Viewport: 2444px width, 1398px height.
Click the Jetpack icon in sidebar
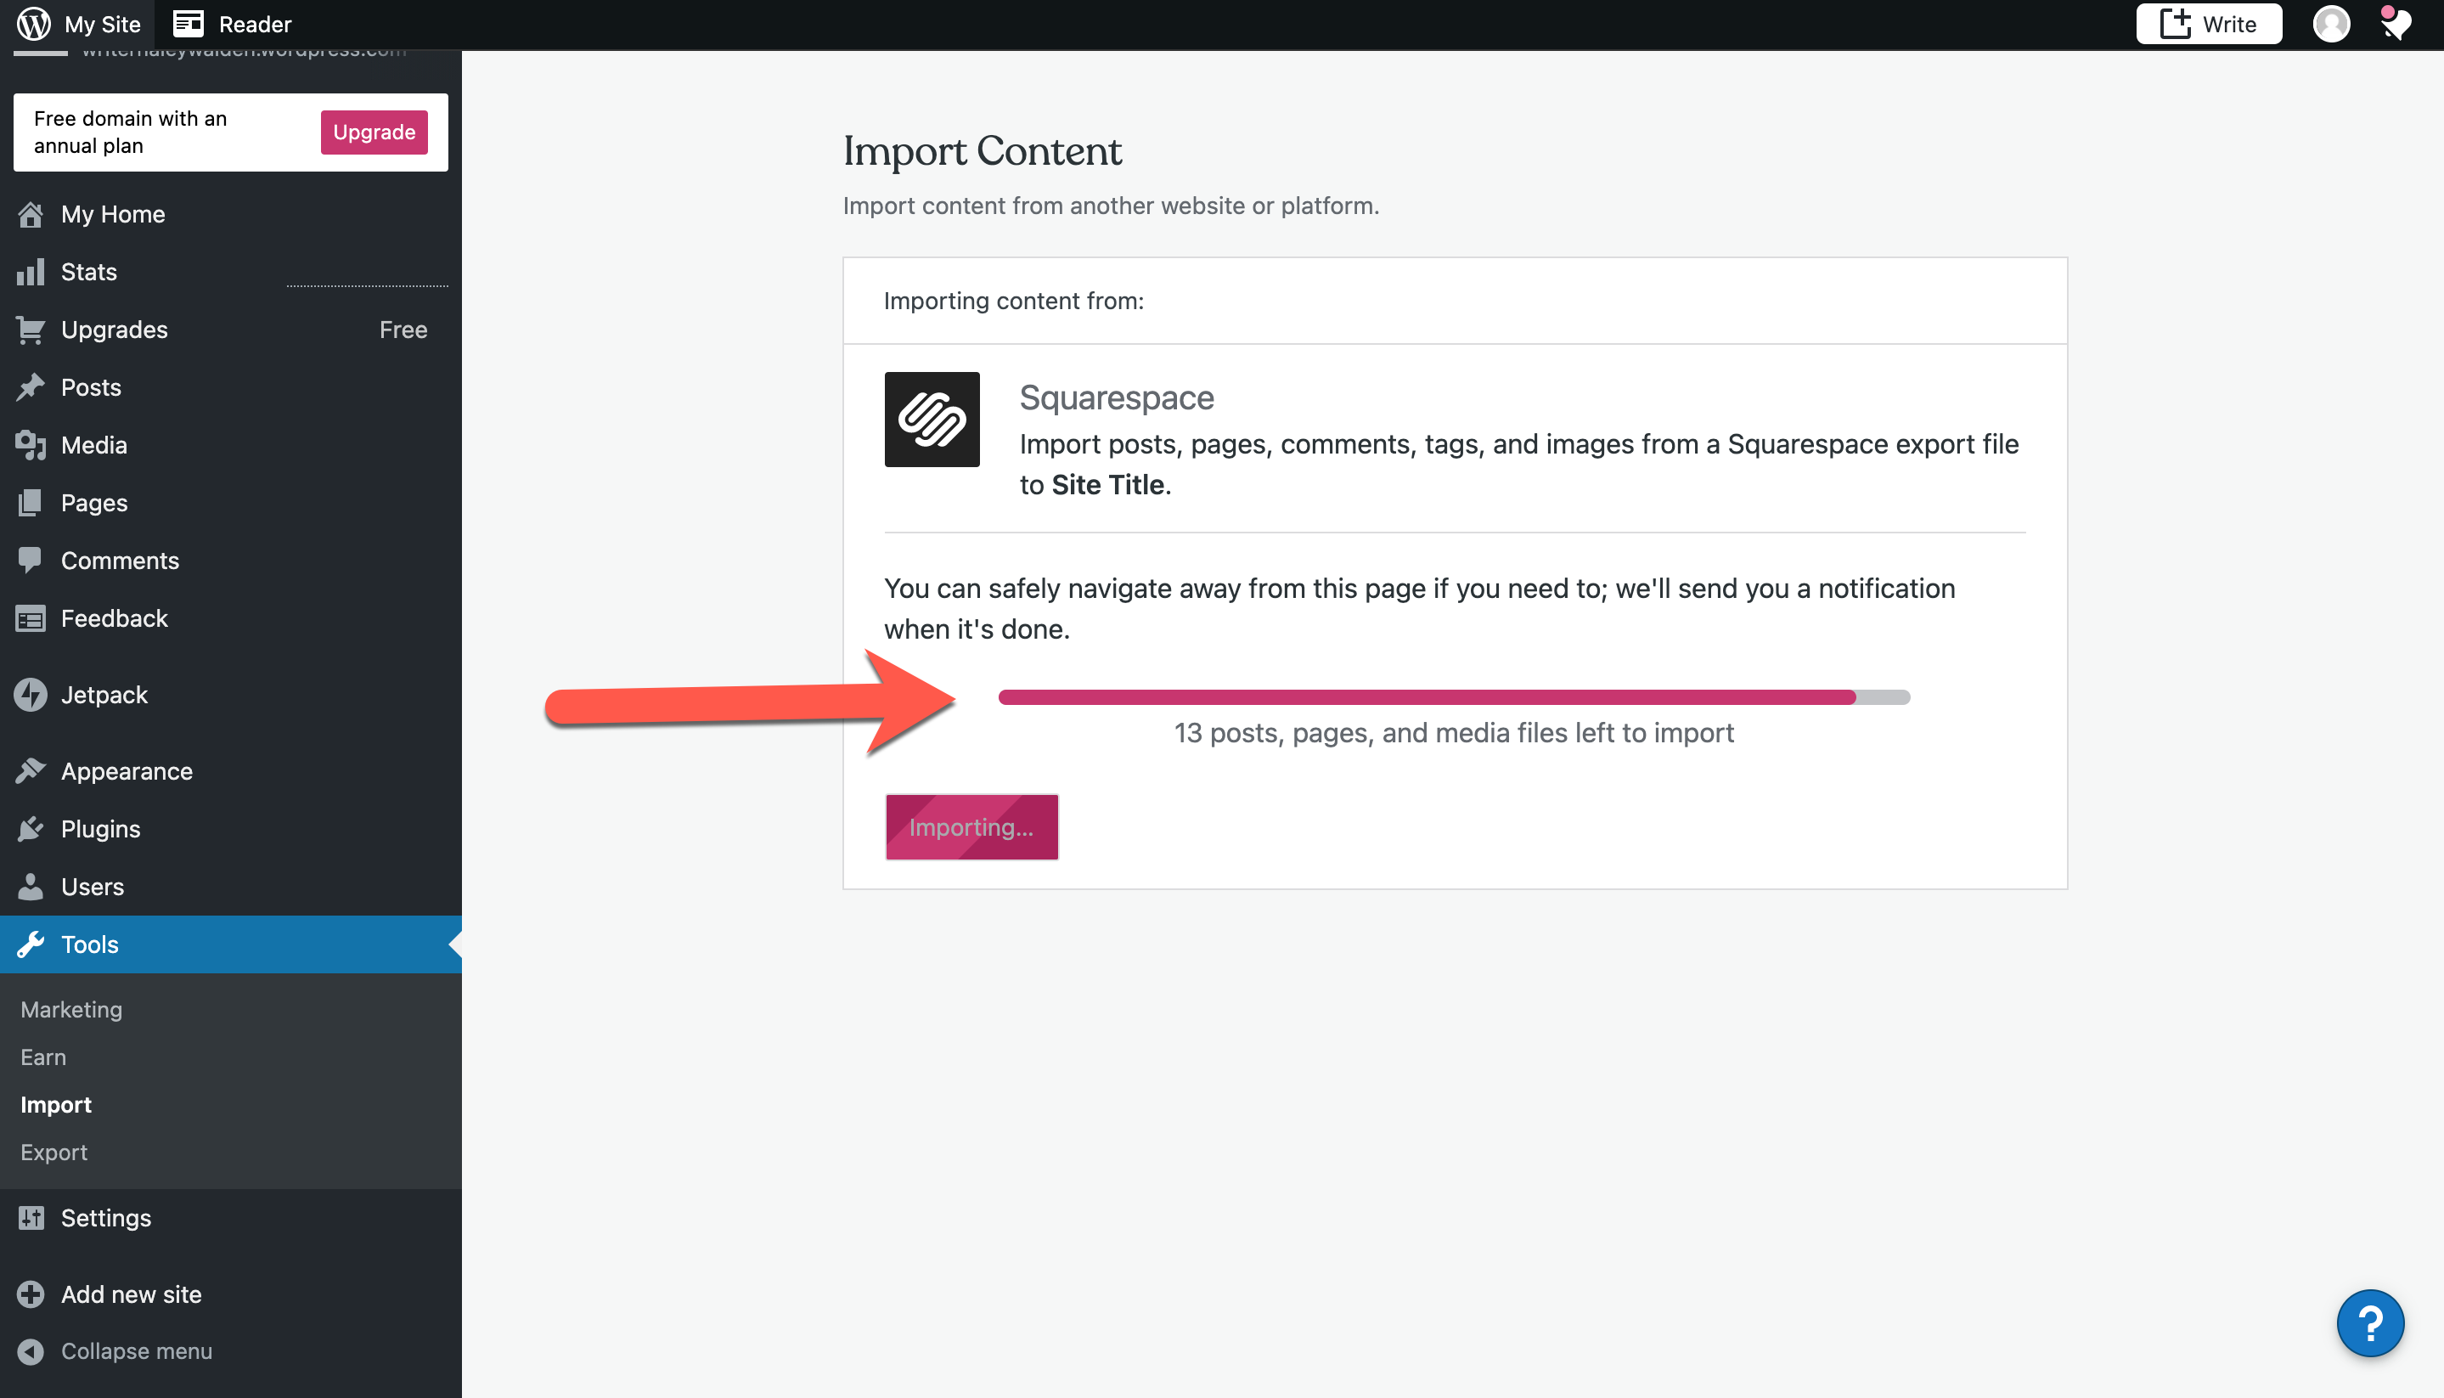tap(31, 694)
